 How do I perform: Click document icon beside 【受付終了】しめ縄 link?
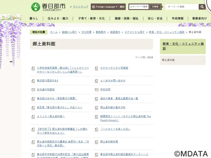pyautogui.click(x=33, y=130)
